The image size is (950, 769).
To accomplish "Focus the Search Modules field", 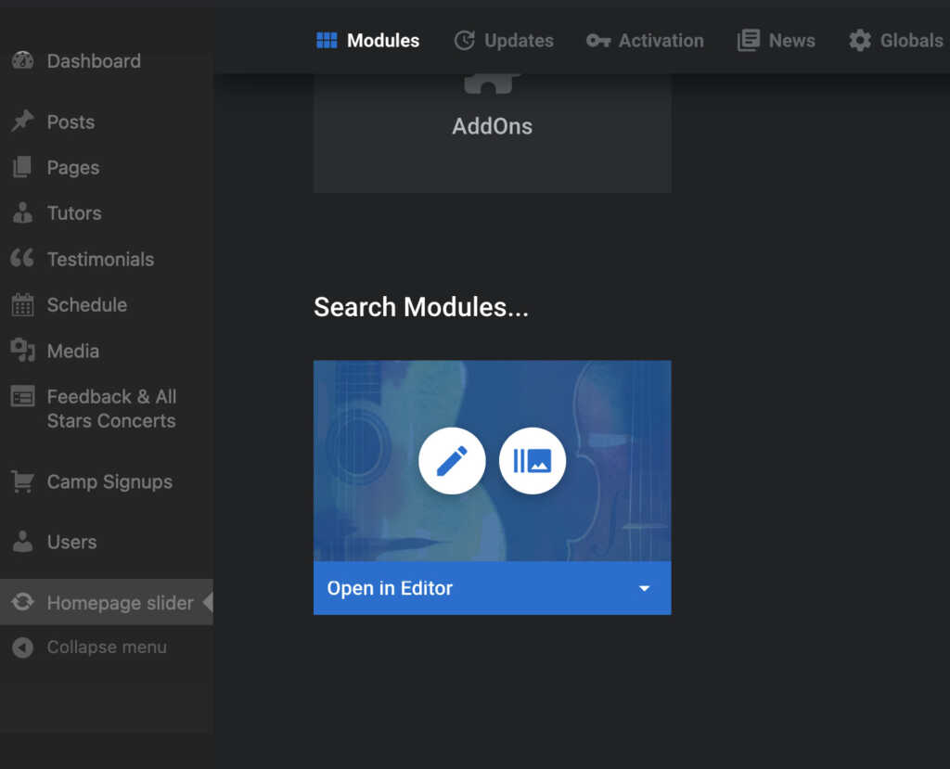I will point(421,307).
